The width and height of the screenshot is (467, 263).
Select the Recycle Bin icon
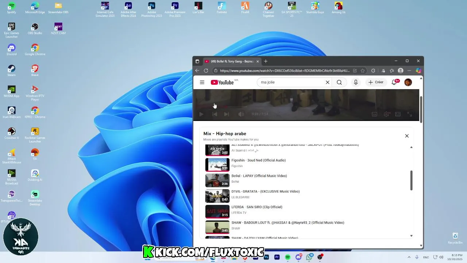coord(455,239)
